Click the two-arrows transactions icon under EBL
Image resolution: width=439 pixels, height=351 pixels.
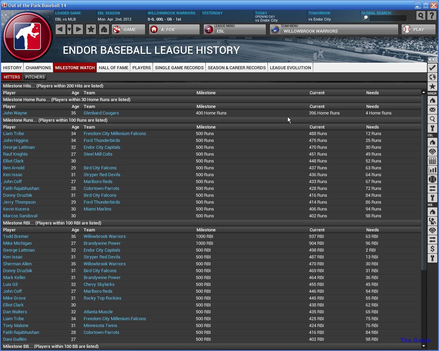click(432, 189)
